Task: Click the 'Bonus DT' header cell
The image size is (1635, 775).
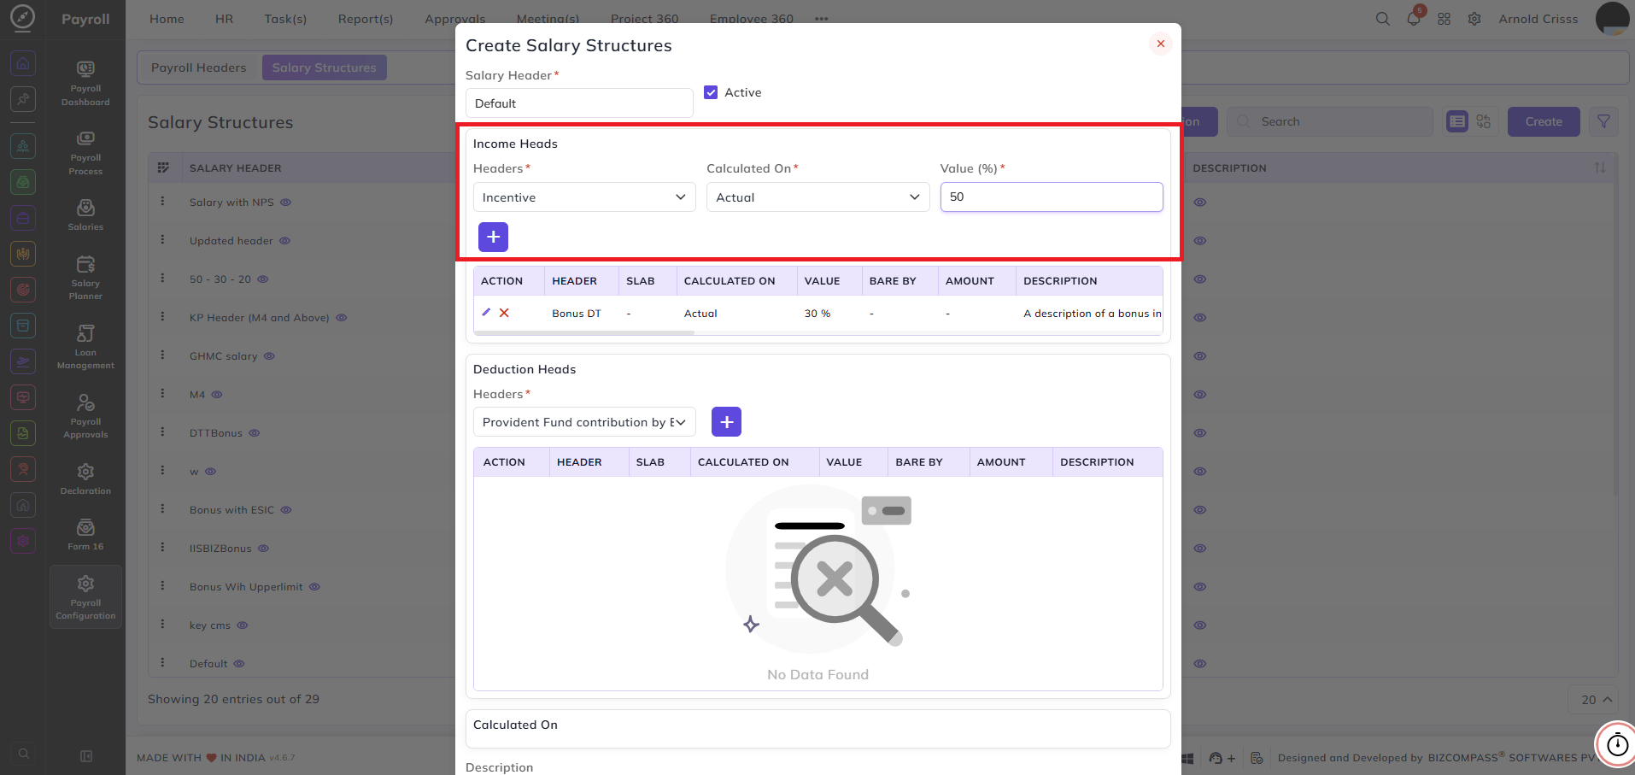Action: (x=577, y=314)
